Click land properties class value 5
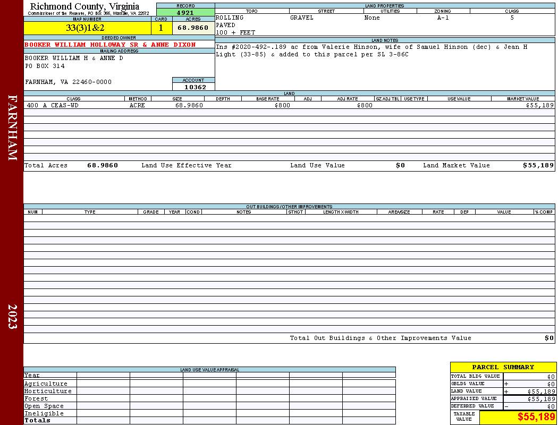Viewport: 558px width, 425px height. click(x=512, y=18)
